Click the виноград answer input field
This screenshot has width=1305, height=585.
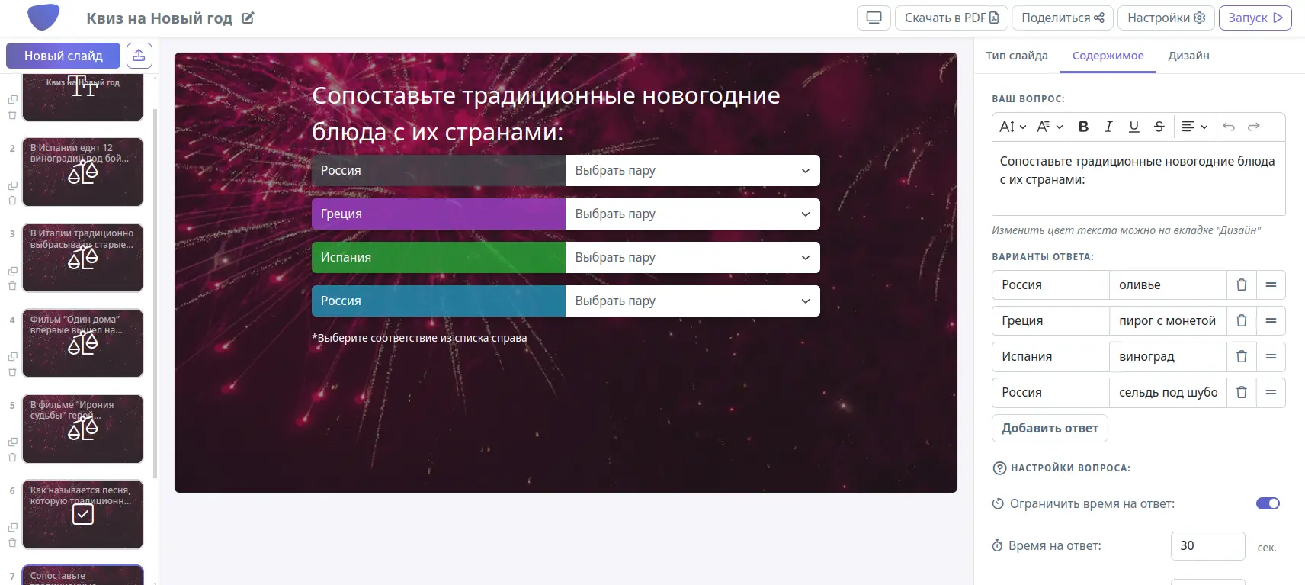[1168, 356]
